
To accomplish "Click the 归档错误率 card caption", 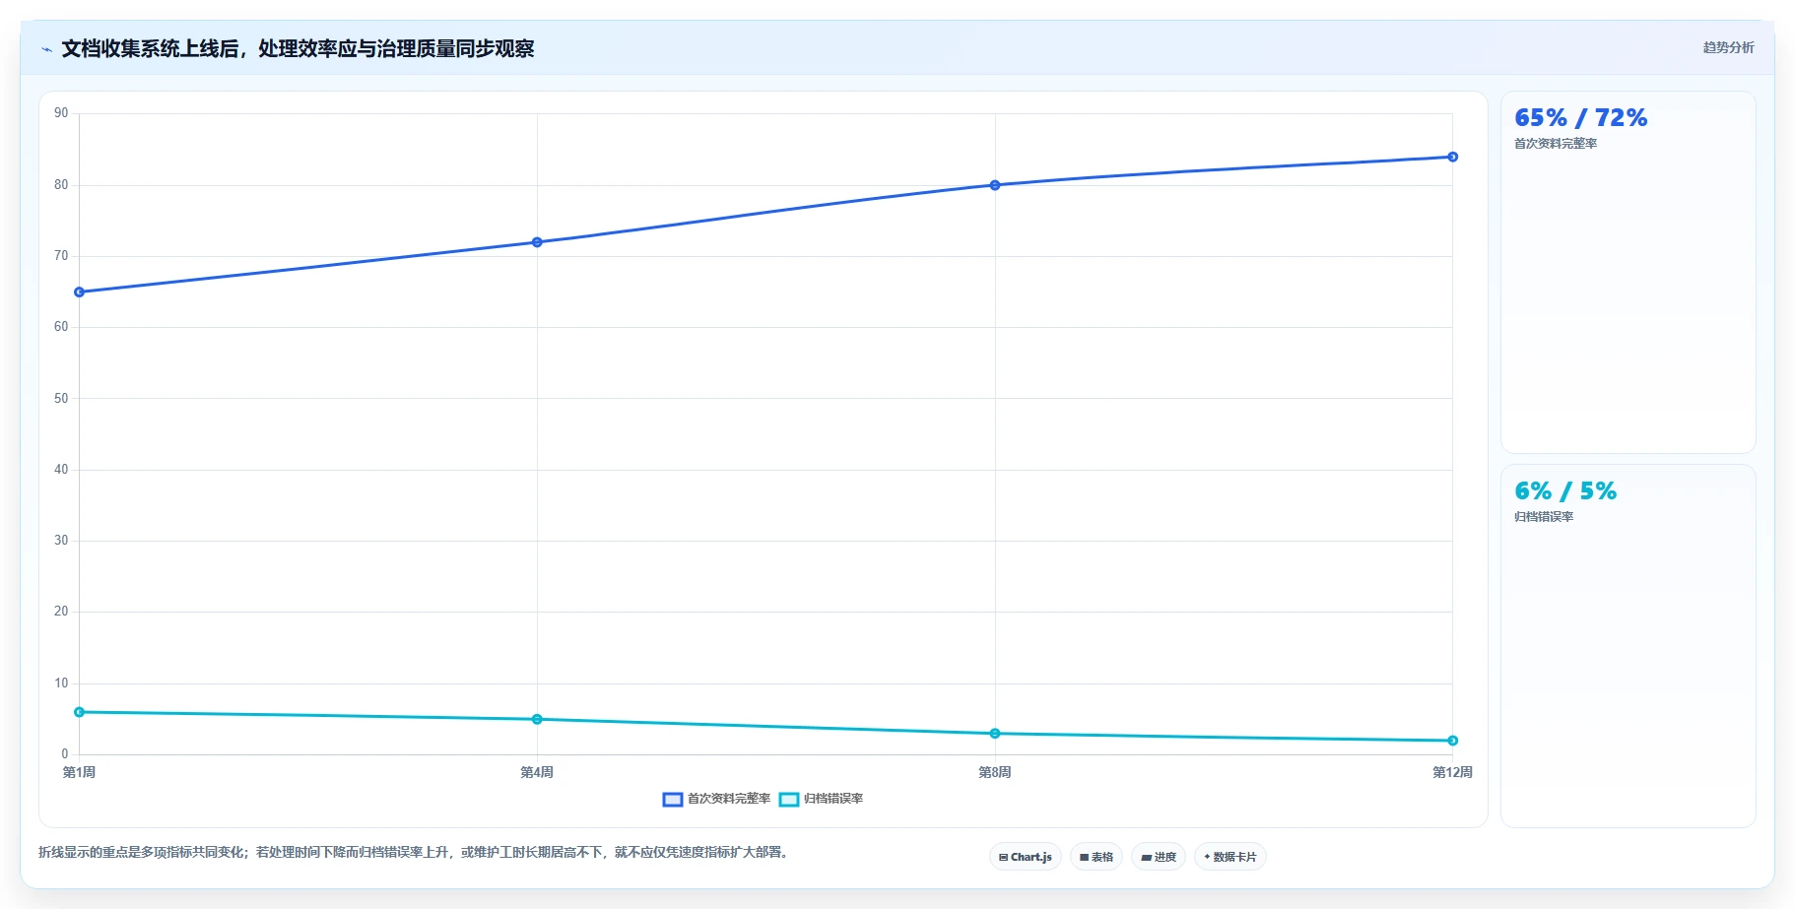I will pyautogui.click(x=1544, y=517).
